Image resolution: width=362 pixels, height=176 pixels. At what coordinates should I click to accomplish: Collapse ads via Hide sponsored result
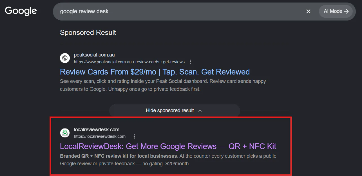[174, 110]
